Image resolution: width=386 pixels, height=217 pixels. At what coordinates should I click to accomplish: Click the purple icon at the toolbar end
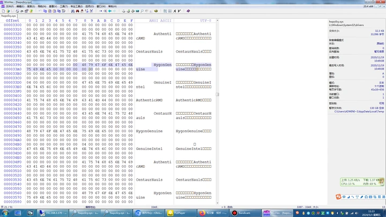pyautogui.click(x=188, y=11)
